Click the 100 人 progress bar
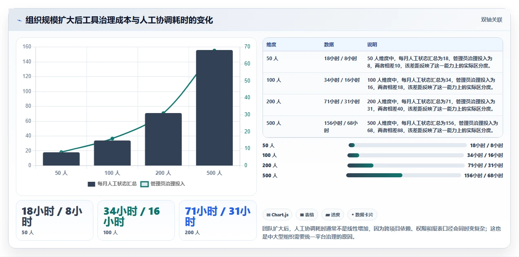The height and width of the screenshot is (257, 519). click(x=405, y=155)
